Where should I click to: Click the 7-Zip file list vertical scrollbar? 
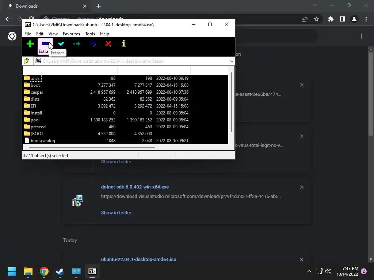tap(231, 102)
